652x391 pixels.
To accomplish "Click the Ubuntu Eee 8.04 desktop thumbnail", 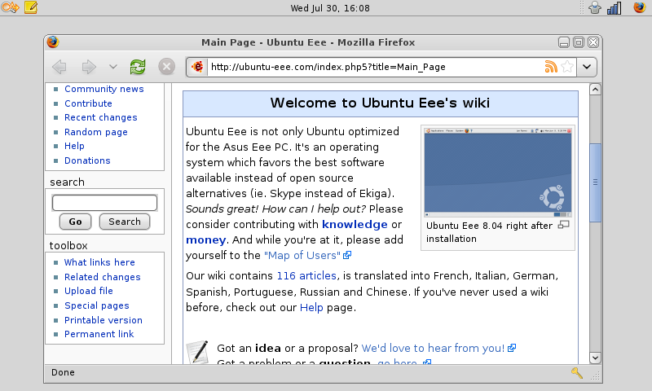I will [498, 173].
